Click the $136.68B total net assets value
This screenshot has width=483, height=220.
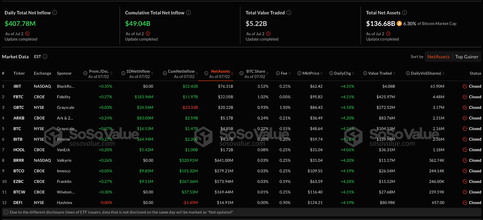pos(380,24)
